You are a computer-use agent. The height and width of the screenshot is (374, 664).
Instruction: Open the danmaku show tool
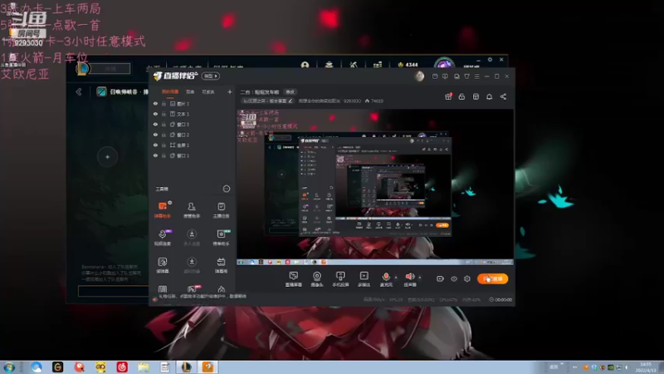coord(221,265)
